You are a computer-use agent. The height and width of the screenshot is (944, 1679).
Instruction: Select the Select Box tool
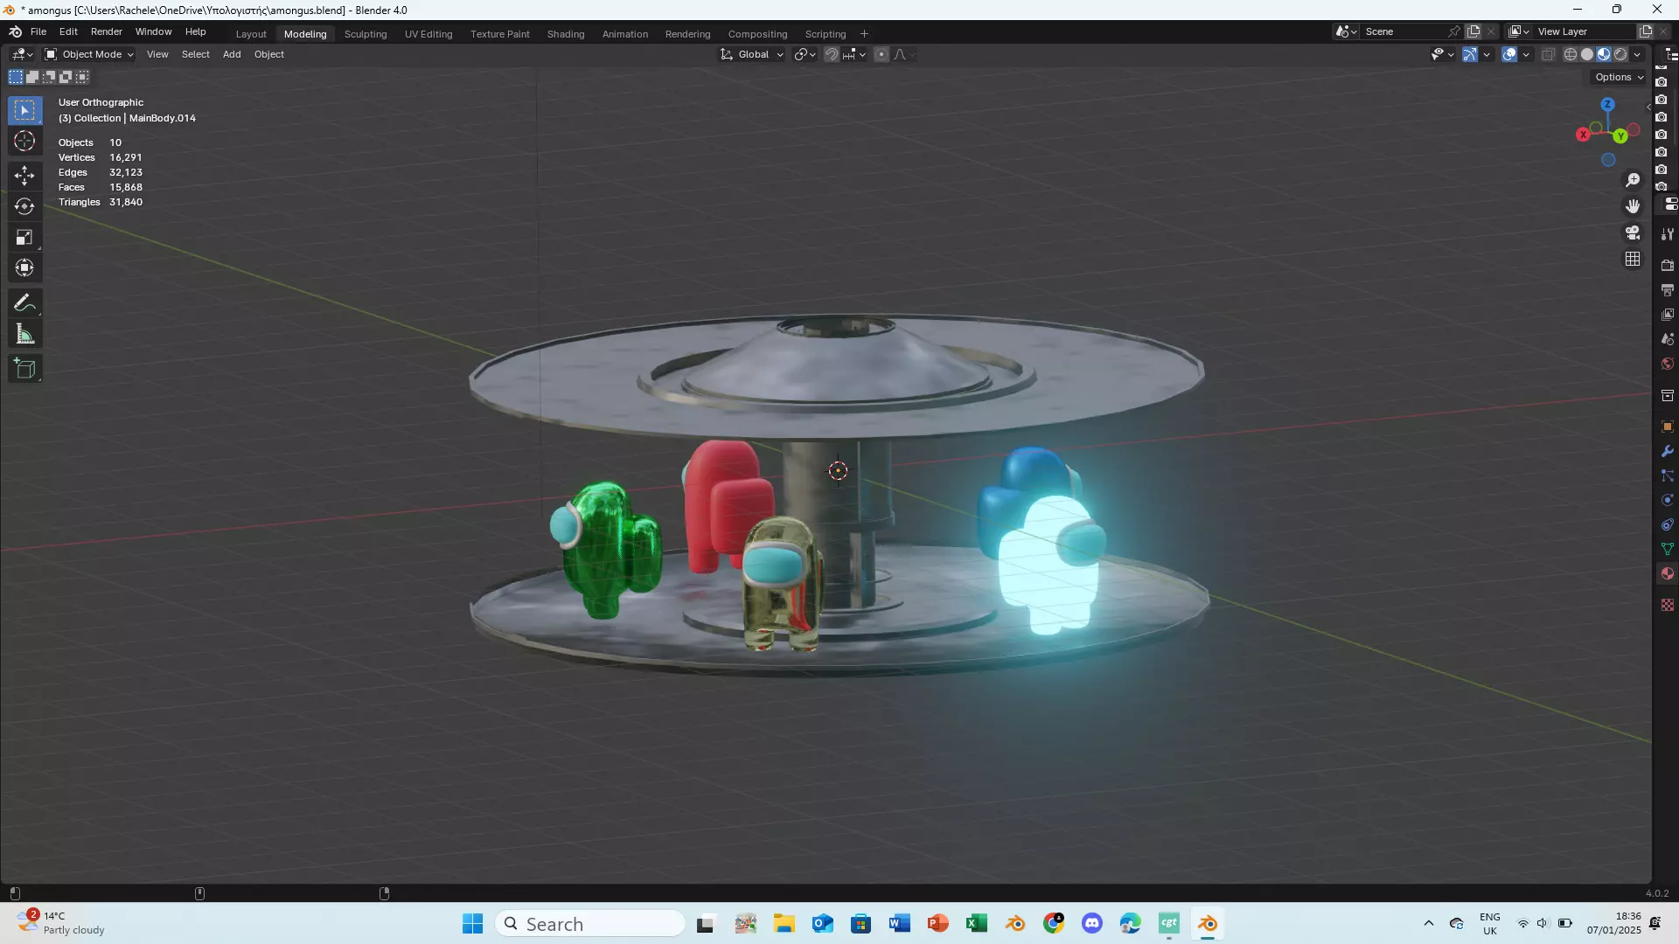pyautogui.click(x=24, y=110)
